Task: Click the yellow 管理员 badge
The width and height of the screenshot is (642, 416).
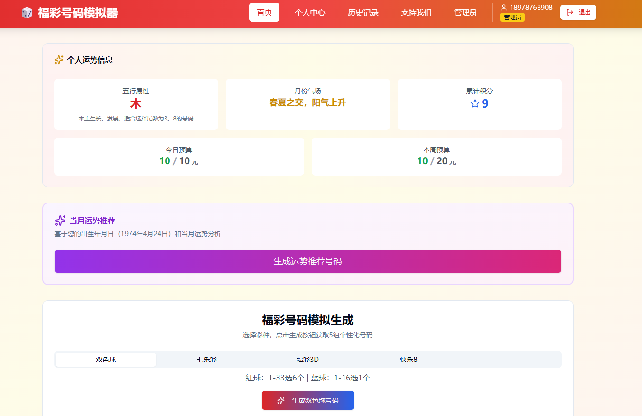Action: [512, 18]
